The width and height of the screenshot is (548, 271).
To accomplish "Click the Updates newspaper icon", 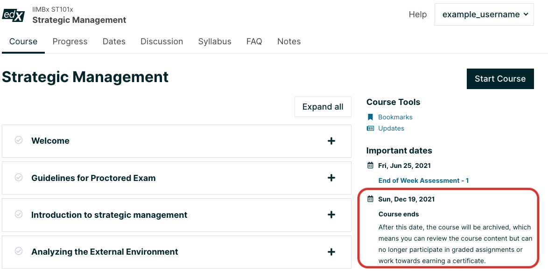I will (x=370, y=128).
